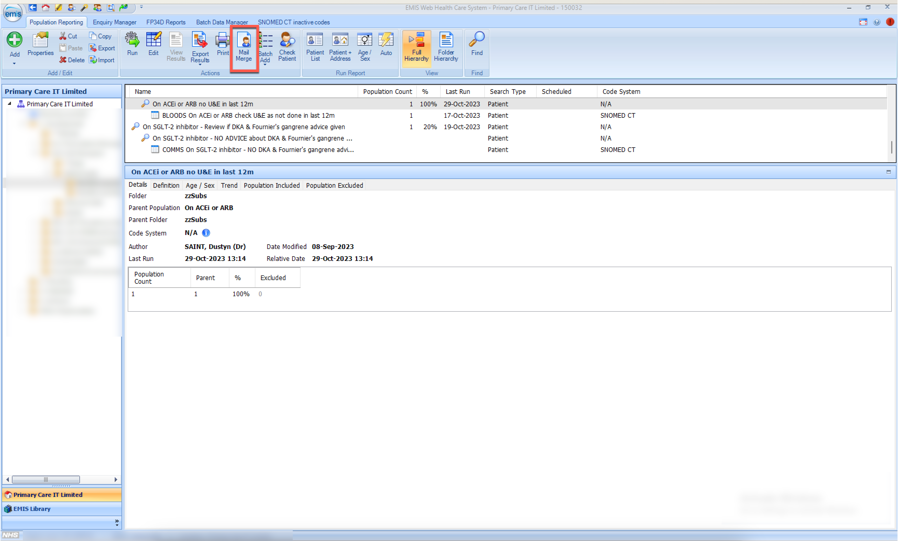Open the Batch Add dropdown arrow

[x=265, y=65]
